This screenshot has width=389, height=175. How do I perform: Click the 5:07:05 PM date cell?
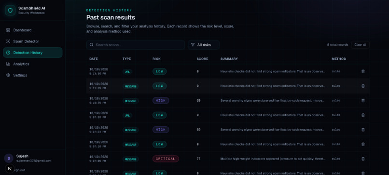tap(99, 159)
